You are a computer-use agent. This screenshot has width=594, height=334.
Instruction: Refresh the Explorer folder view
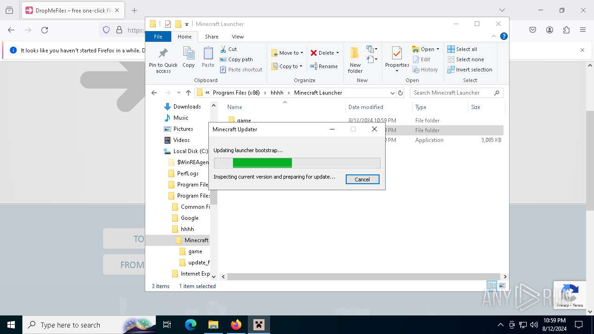(401, 93)
